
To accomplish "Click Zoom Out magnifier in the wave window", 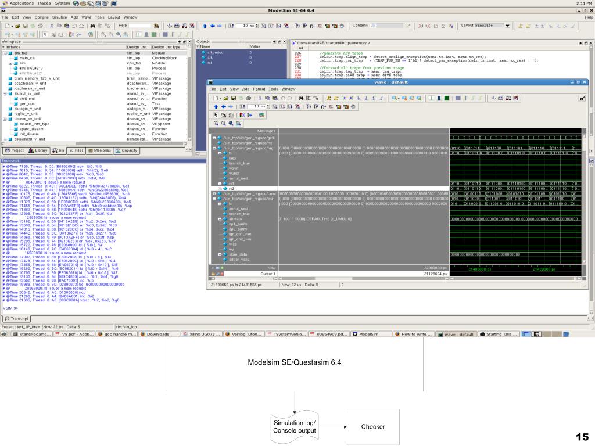I will click(x=224, y=123).
